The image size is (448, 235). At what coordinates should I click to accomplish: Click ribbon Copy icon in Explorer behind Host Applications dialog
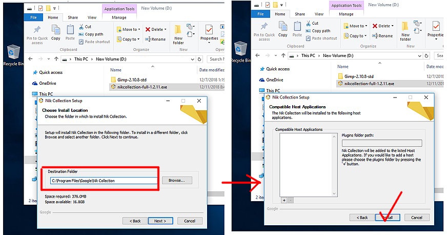tap(283, 29)
